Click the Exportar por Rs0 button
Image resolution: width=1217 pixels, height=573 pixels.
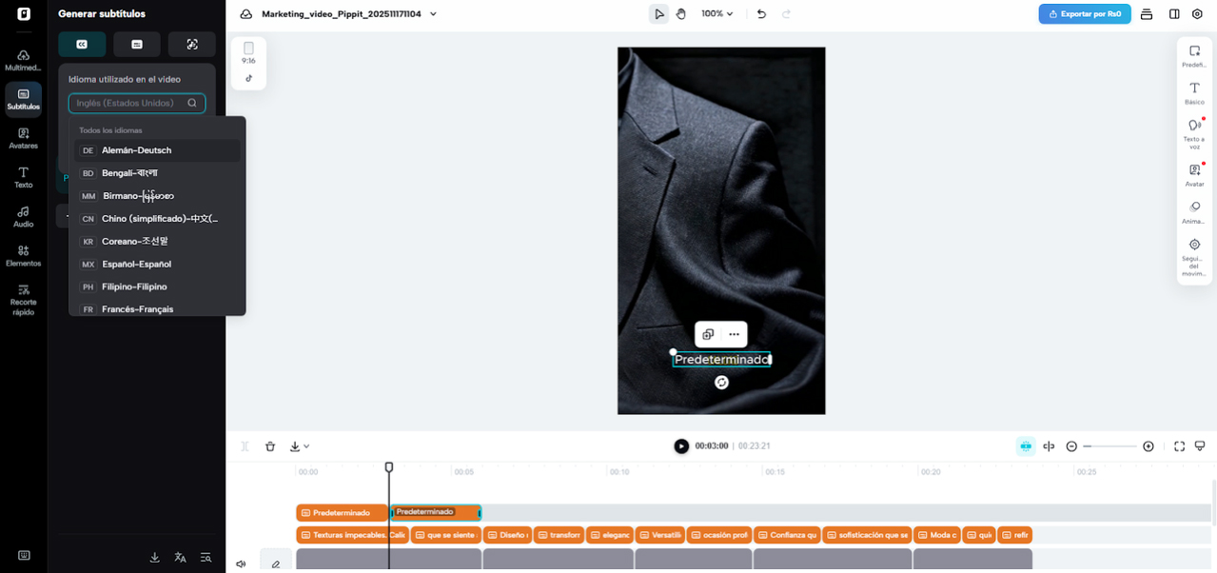[1084, 14]
